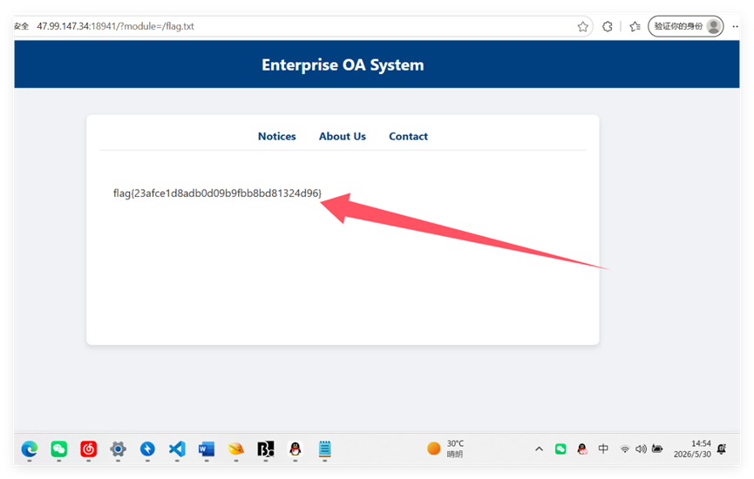The width and height of the screenshot is (754, 479).
Task: Open the About Us tab
Action: [x=343, y=137]
